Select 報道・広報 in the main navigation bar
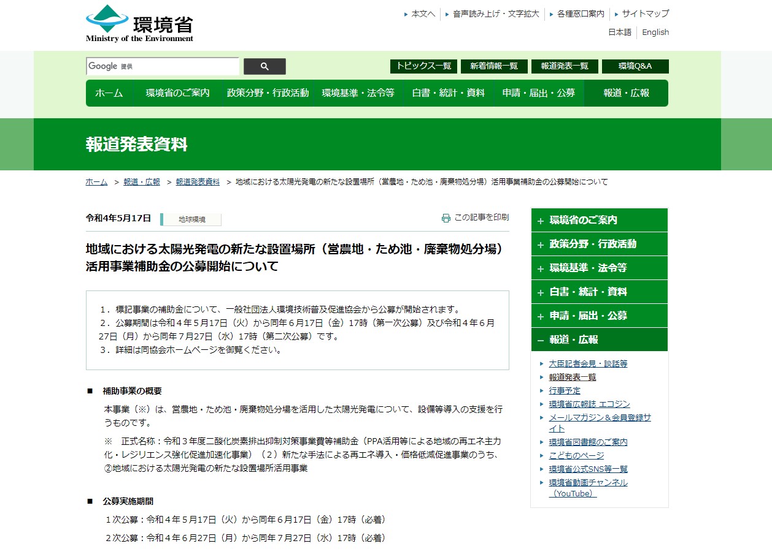 626,93
